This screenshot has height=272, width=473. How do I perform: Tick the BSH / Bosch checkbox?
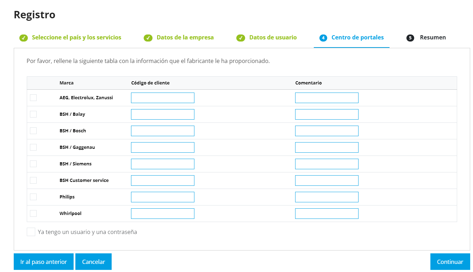33,131
